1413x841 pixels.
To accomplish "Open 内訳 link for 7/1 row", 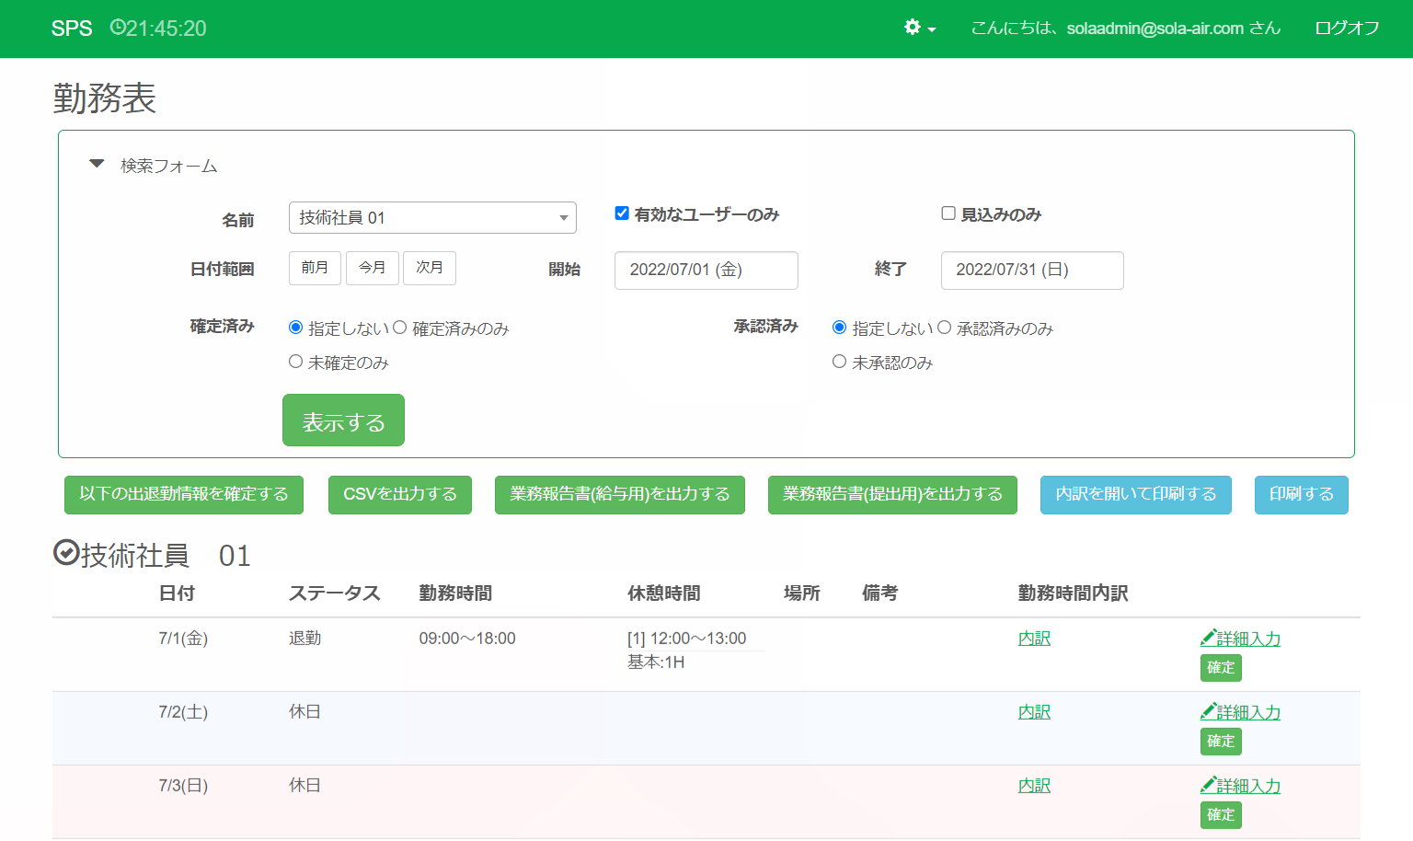I will 1034,639.
